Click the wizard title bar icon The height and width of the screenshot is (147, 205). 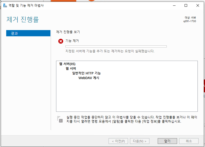(5, 5)
